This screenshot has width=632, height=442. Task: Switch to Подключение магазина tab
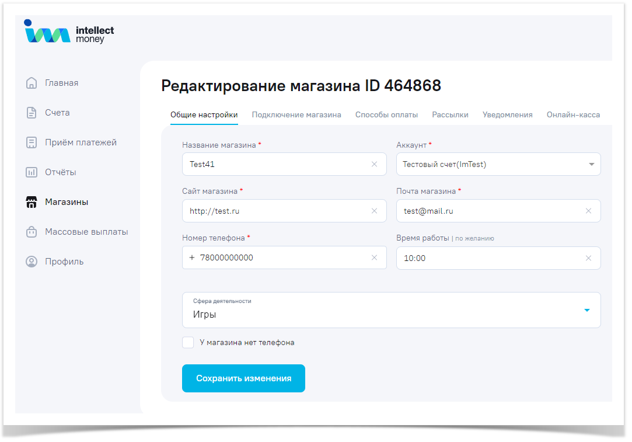[296, 114]
